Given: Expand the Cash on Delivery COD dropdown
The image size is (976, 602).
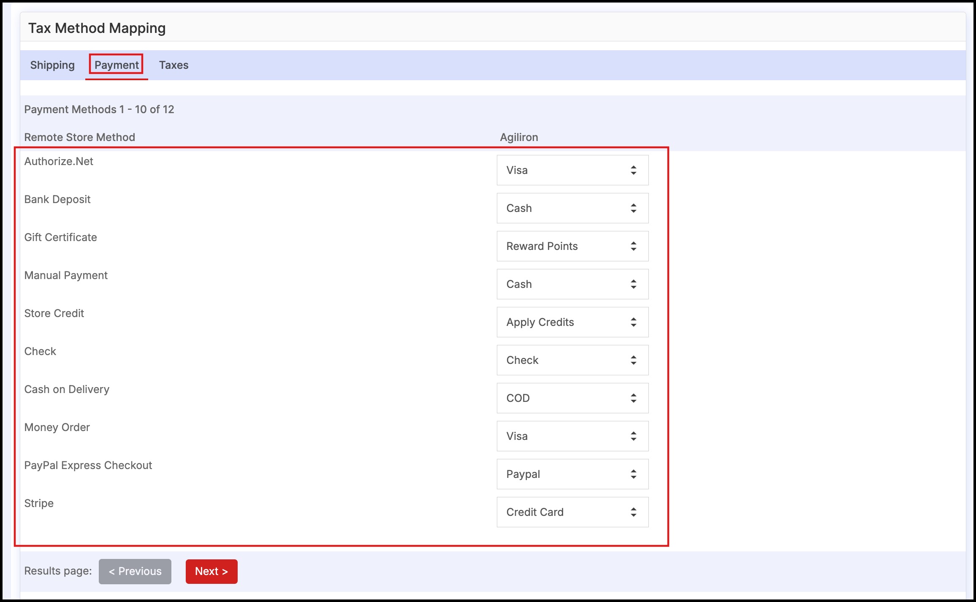Looking at the screenshot, I should click(572, 398).
